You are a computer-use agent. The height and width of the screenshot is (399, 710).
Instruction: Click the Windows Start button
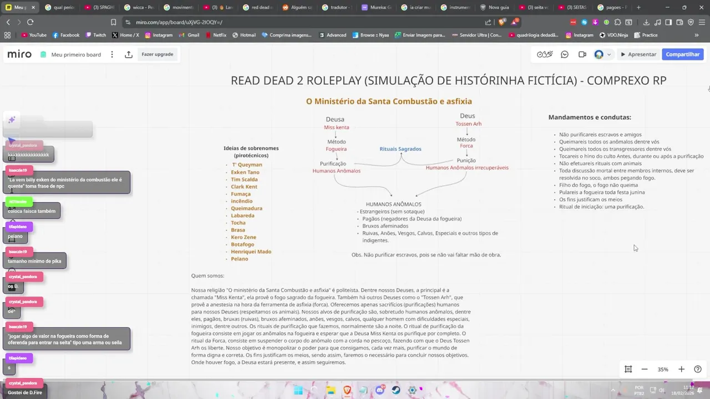click(298, 391)
